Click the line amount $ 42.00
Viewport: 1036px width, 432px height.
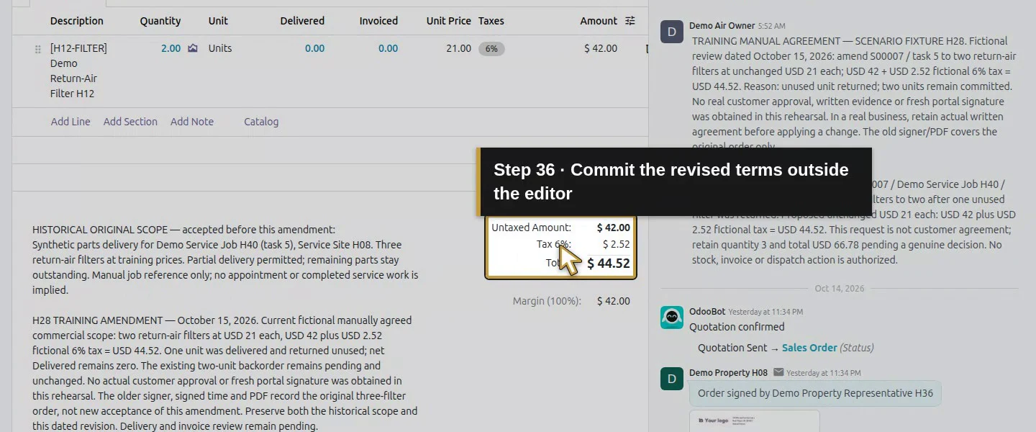click(601, 48)
